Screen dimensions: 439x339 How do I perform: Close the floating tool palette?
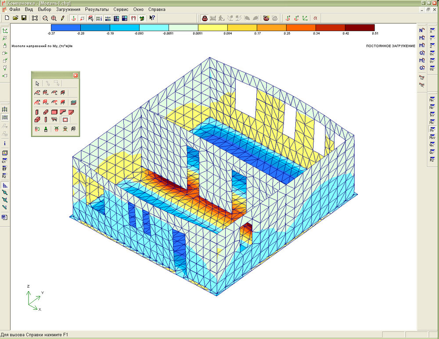click(x=76, y=75)
